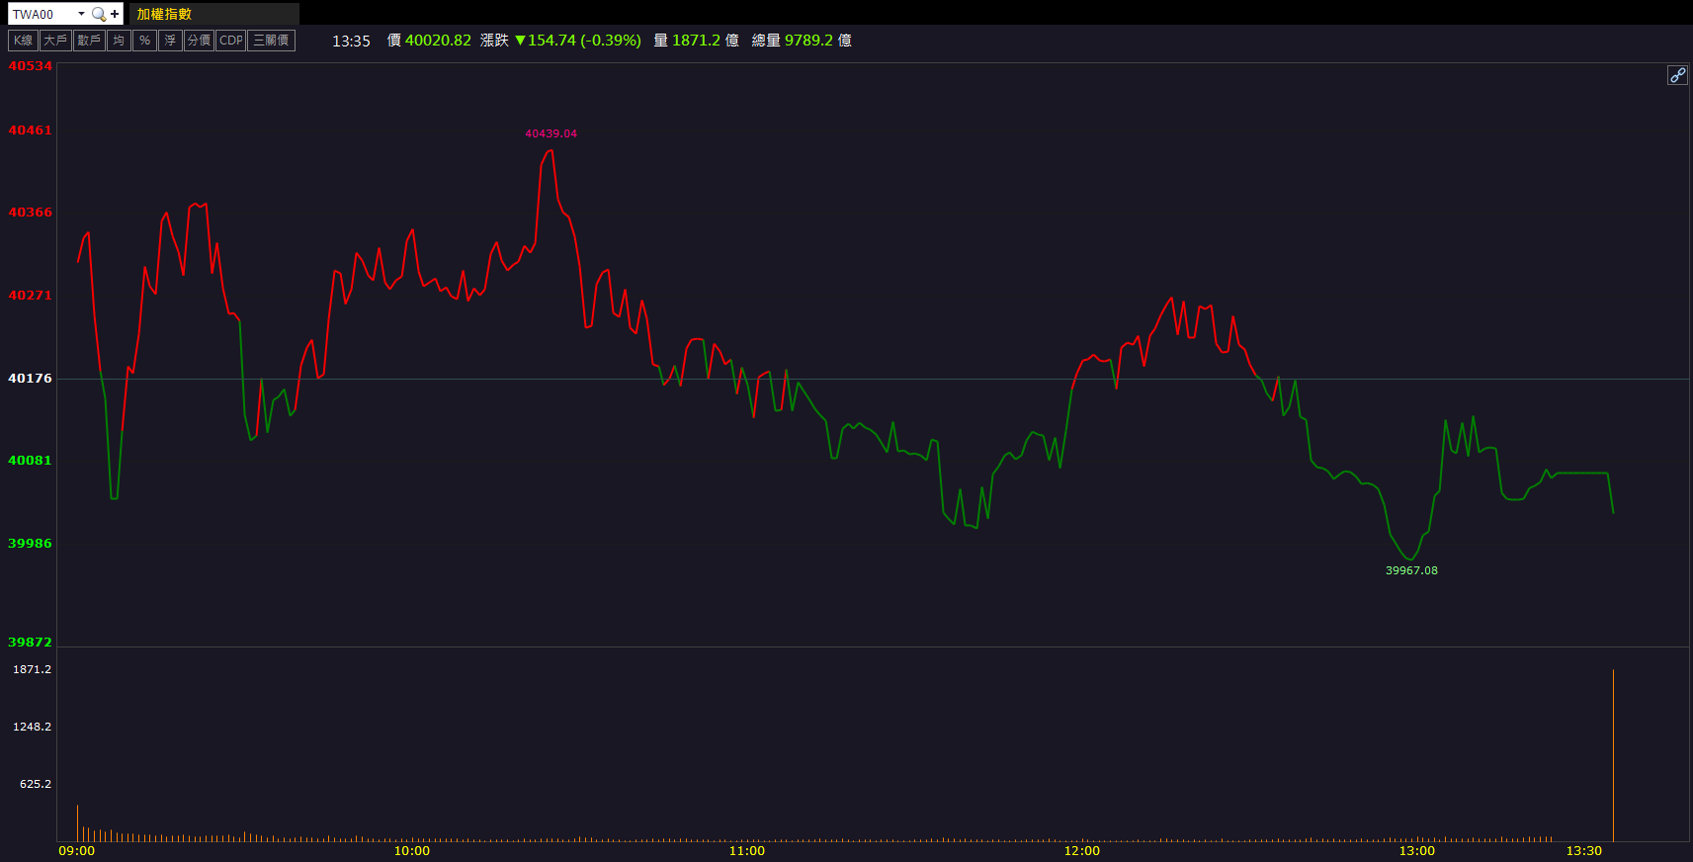The height and width of the screenshot is (862, 1693).
Task: Click the 40081 axis label
Action: coord(30,460)
